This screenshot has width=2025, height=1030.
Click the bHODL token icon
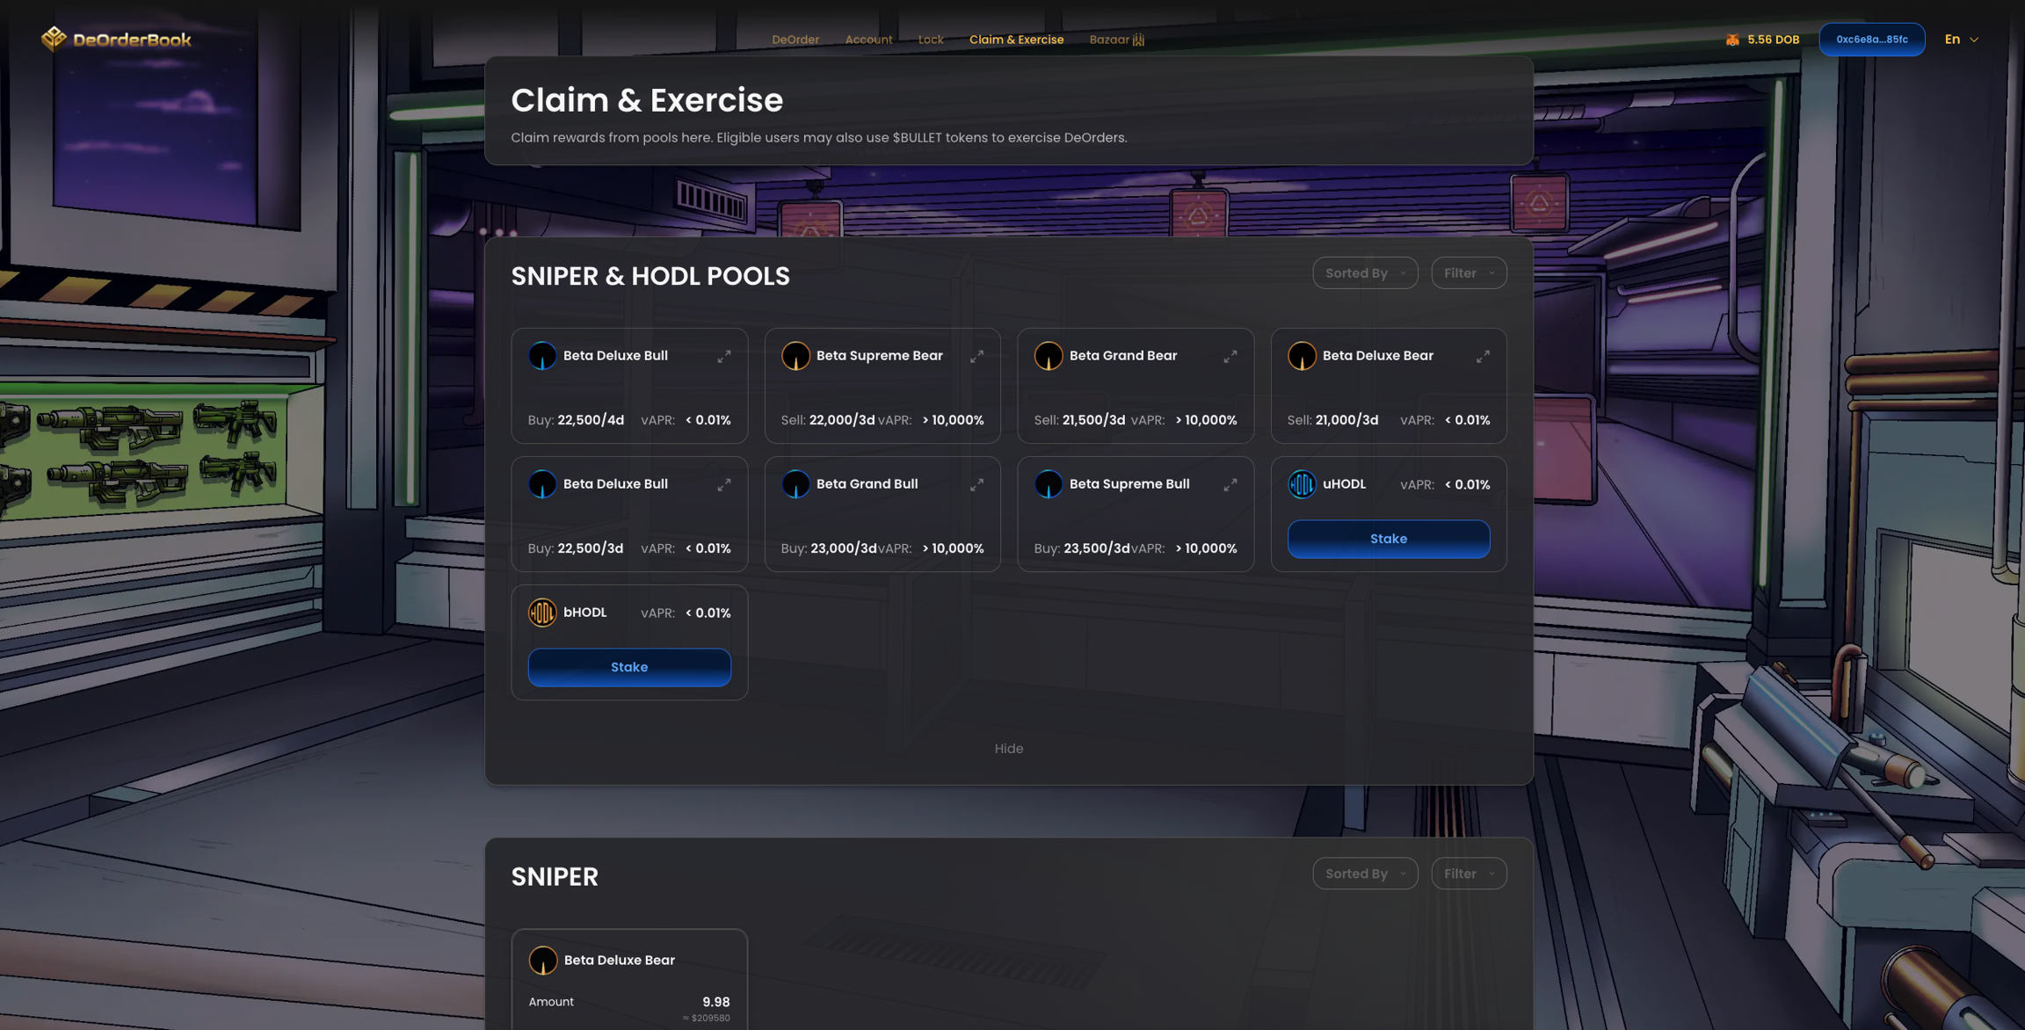(542, 613)
